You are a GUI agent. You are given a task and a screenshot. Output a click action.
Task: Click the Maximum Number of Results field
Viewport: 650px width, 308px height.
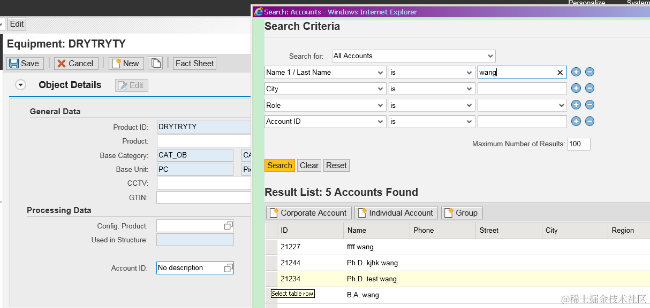tap(579, 144)
